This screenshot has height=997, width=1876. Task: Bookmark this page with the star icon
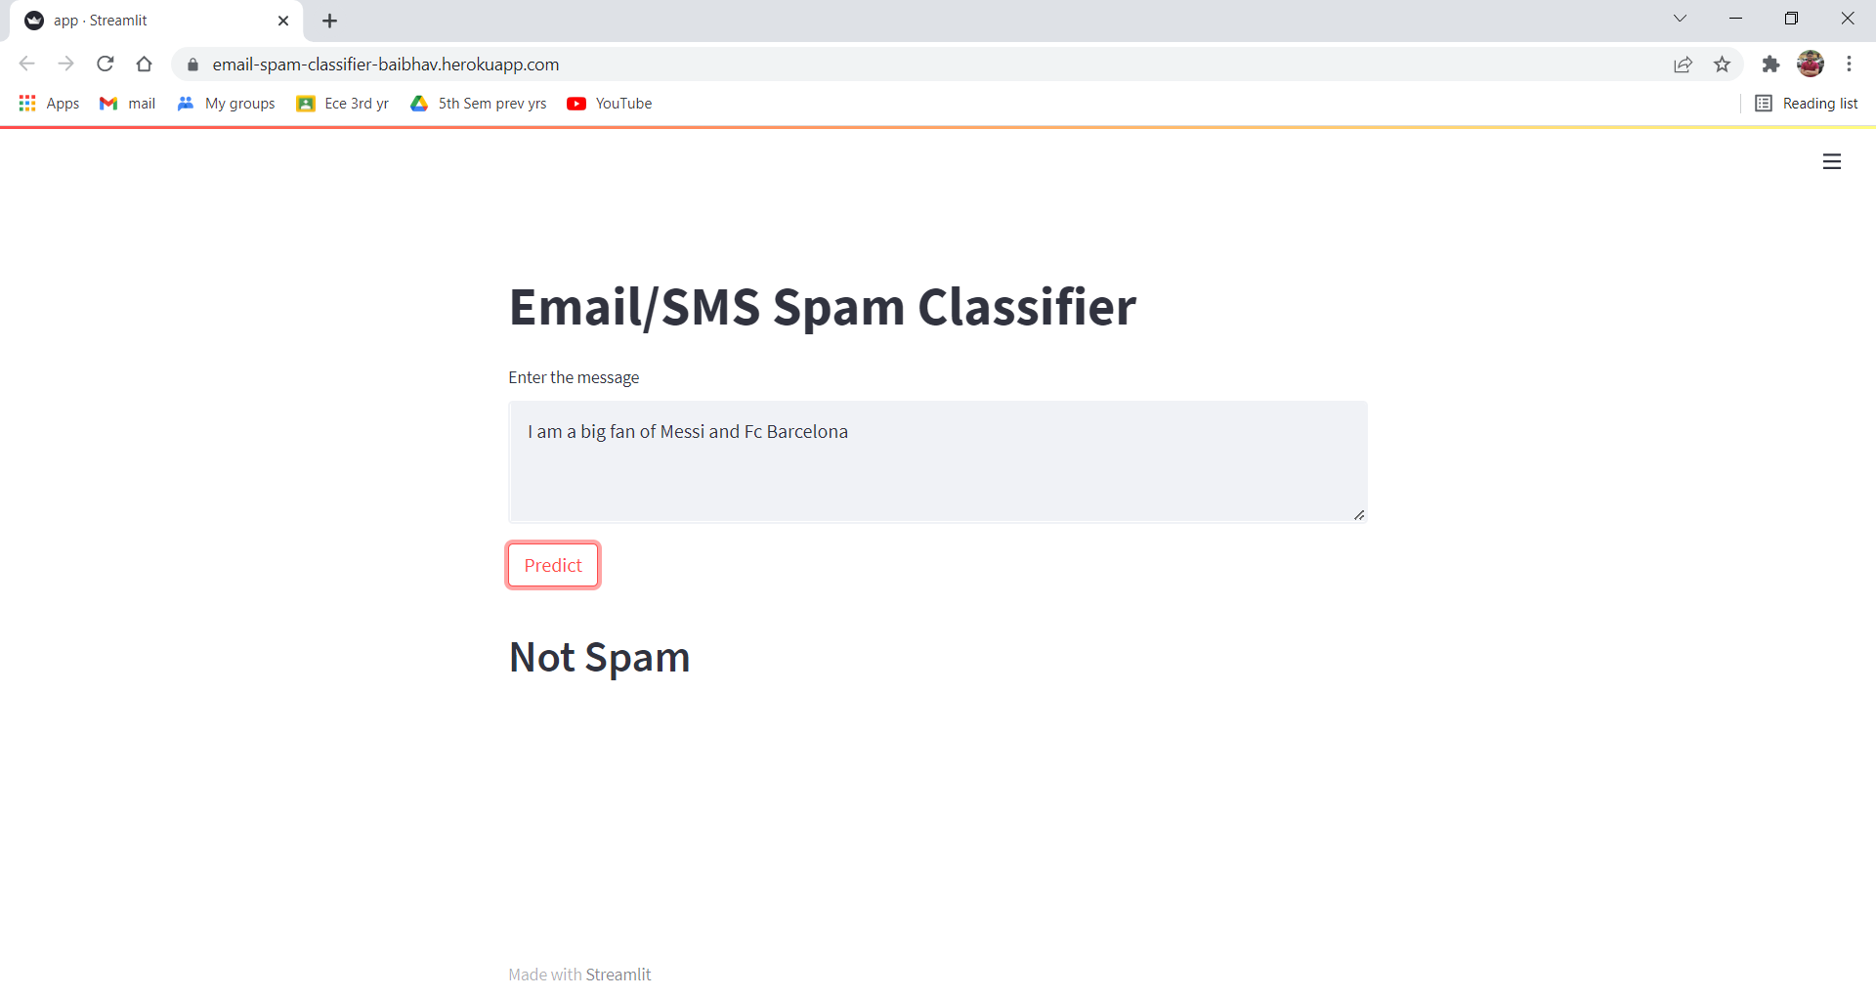pos(1723,65)
